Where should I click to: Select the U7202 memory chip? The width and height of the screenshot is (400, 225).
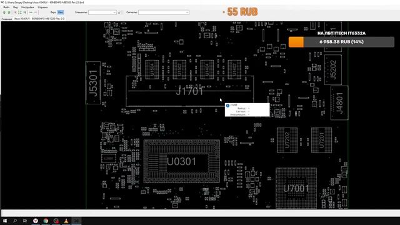click(287, 140)
